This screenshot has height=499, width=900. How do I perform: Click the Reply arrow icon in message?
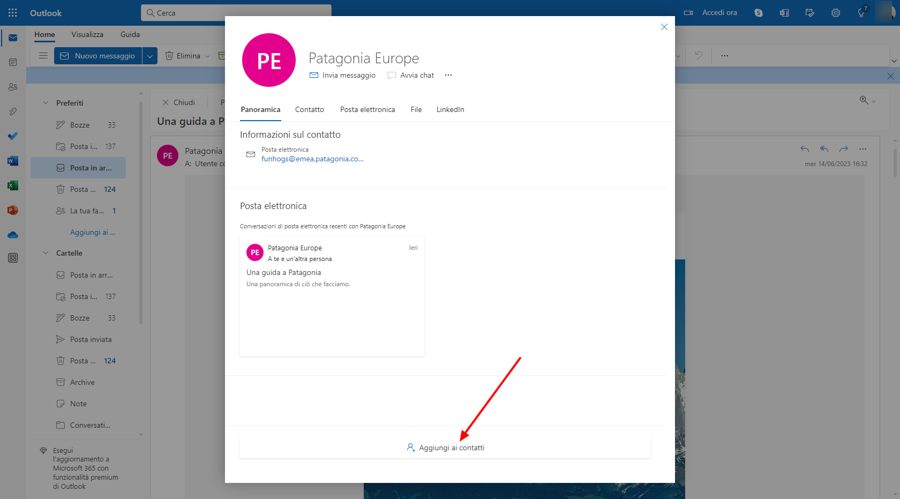coord(805,149)
